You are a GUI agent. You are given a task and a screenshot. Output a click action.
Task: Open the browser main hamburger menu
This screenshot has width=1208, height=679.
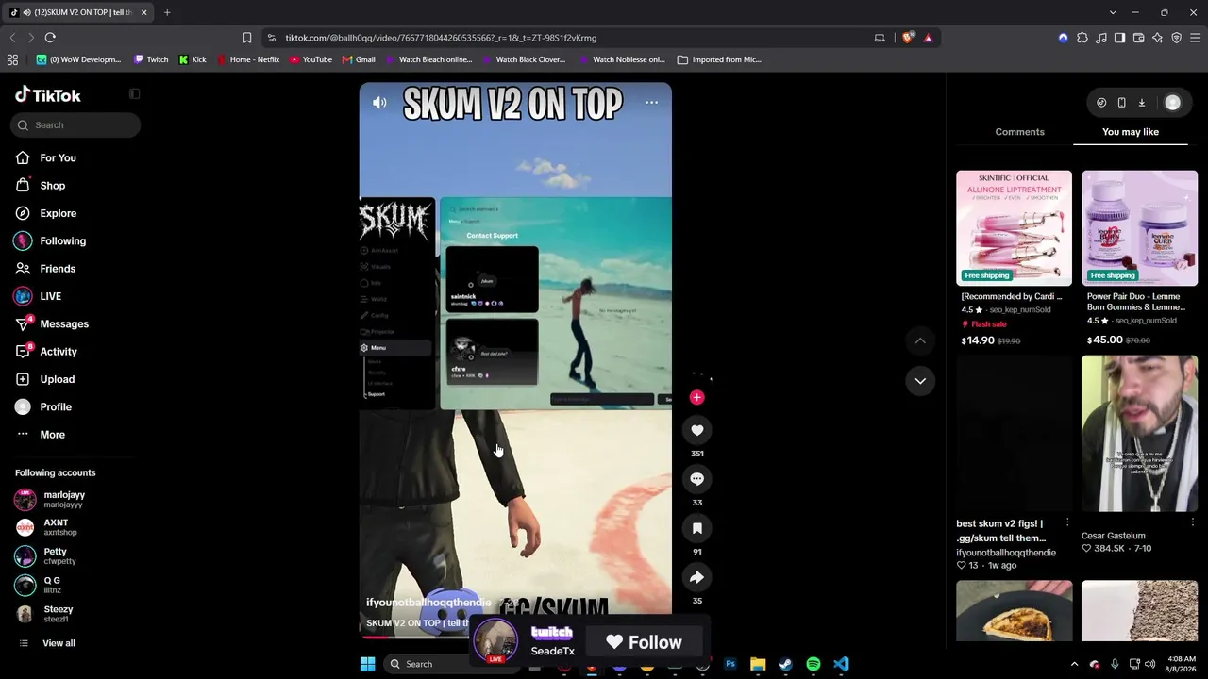click(x=1196, y=38)
